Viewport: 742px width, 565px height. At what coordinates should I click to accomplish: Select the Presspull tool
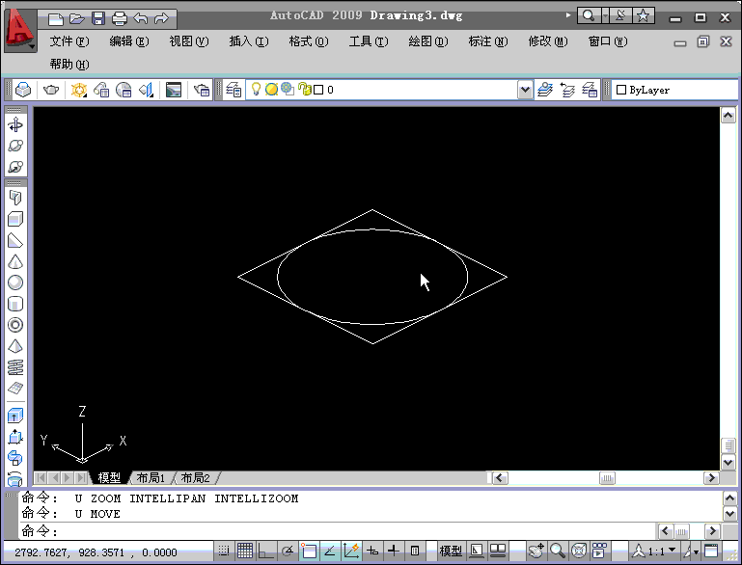(15, 437)
